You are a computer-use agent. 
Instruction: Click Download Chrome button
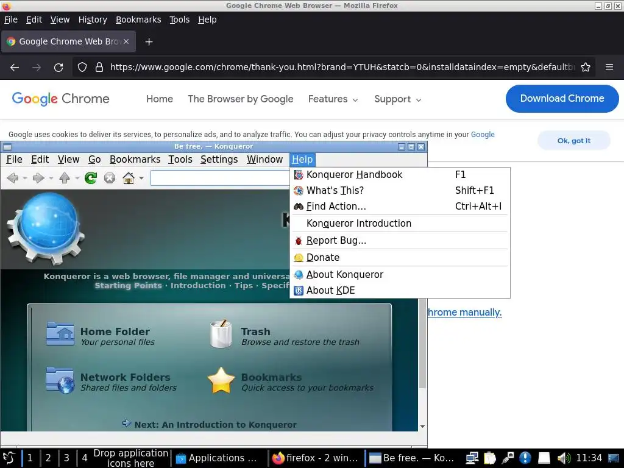(562, 98)
